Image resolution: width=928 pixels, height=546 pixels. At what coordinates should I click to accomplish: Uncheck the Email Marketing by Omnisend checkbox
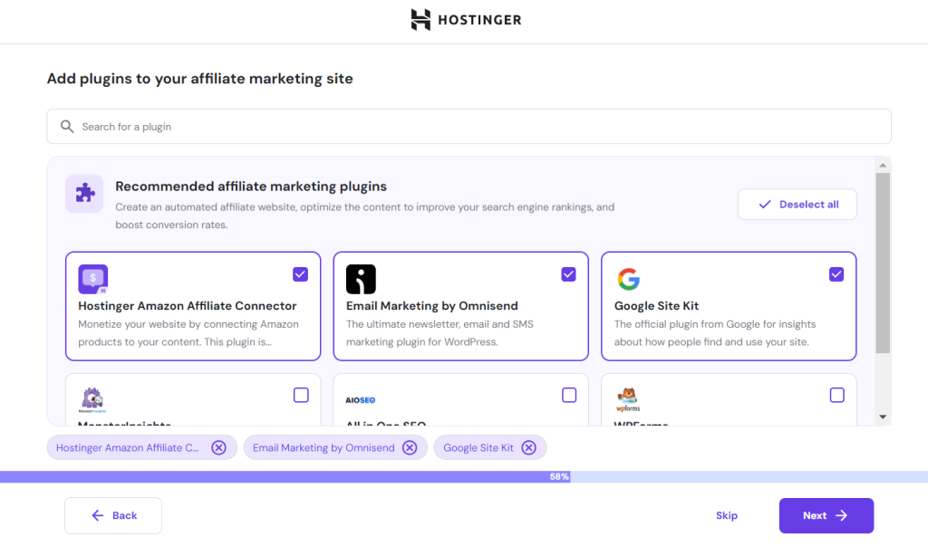click(x=568, y=274)
